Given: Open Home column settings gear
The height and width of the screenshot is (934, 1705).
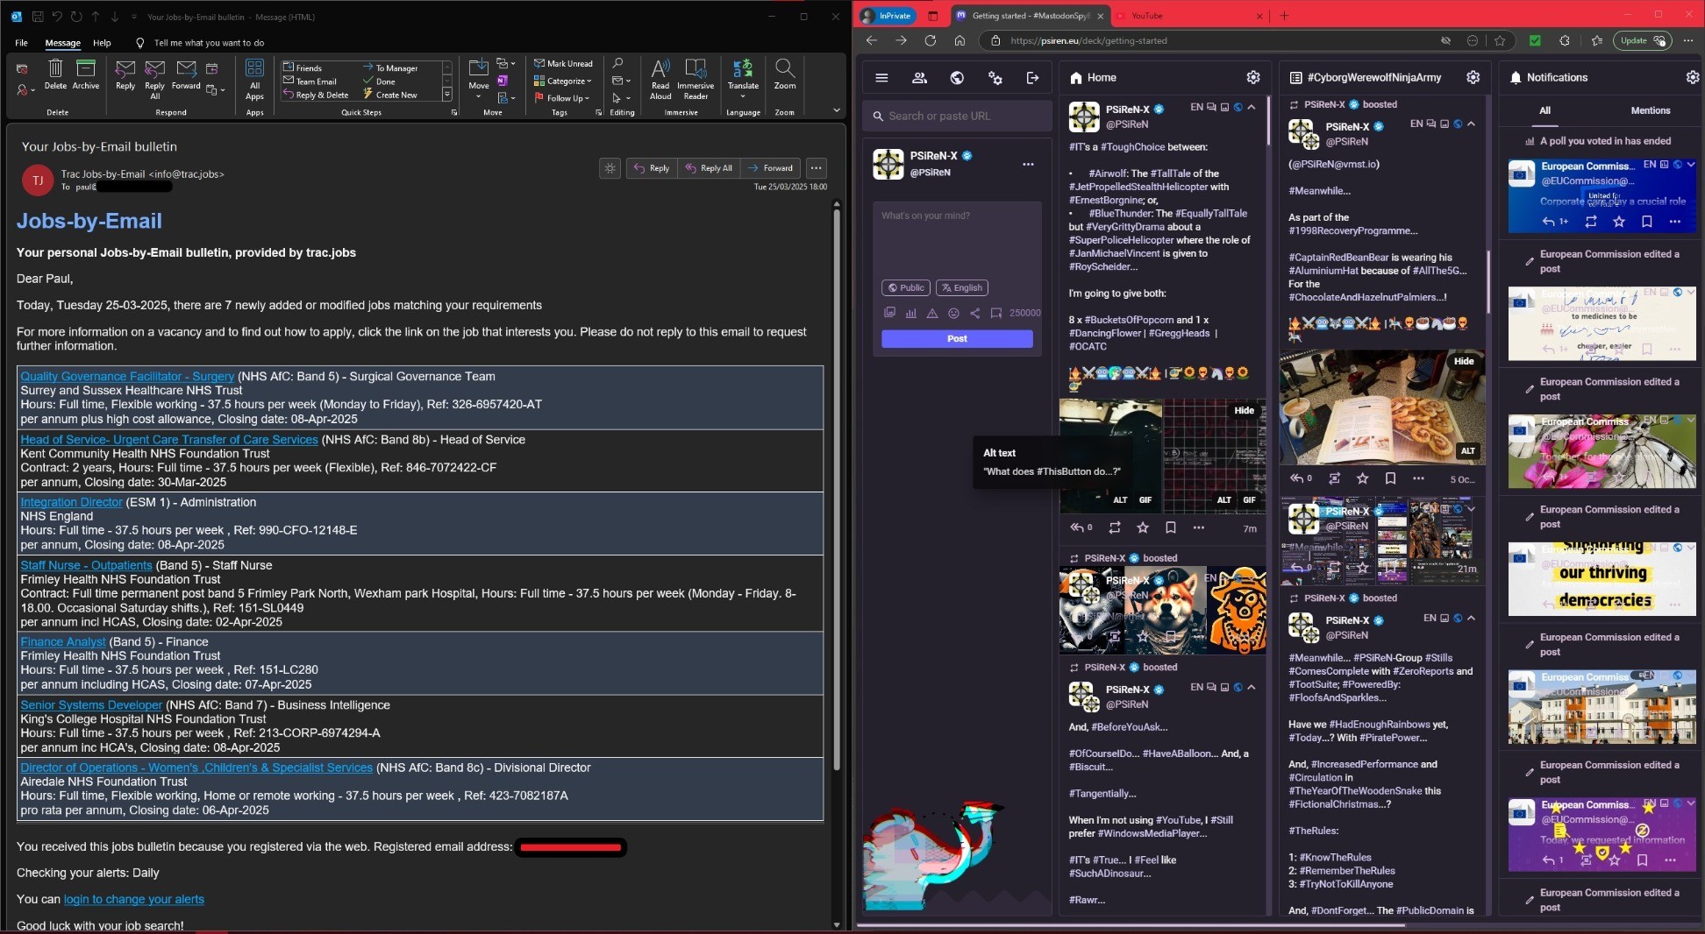Looking at the screenshot, I should pos(1253,77).
